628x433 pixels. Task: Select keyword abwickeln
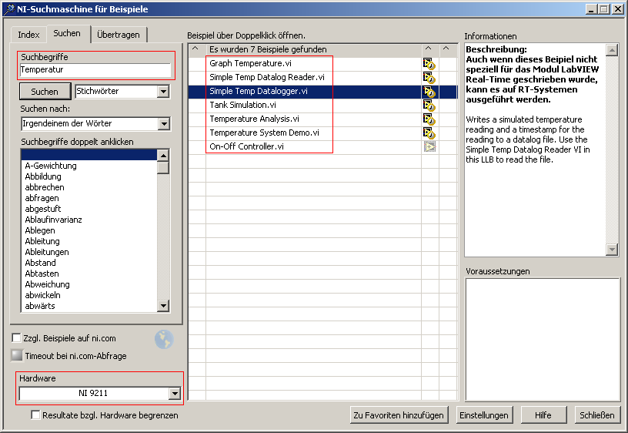42,296
